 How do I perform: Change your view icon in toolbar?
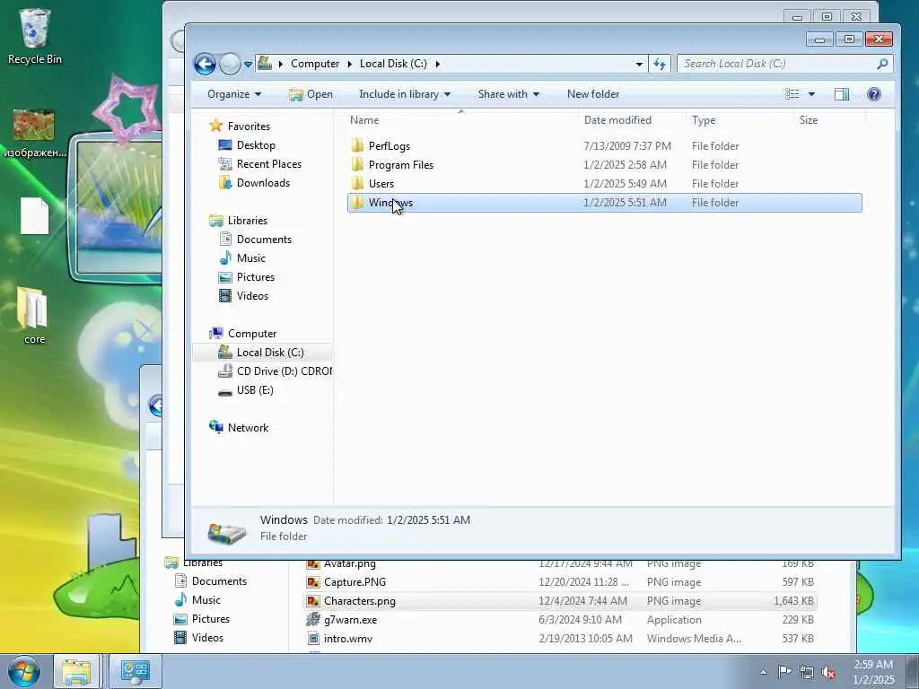[x=792, y=94]
